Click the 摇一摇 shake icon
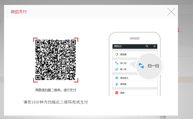This screenshot has height=119, width=193. (x=117, y=69)
